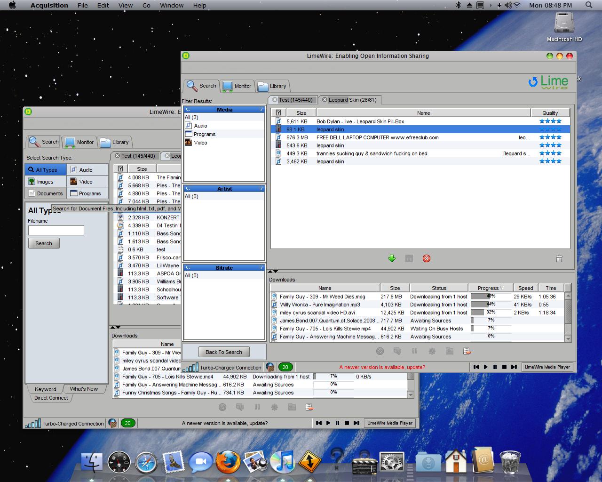Sort downloads by the Progress column header
Screen dimensions: 602x482
tap(490, 288)
